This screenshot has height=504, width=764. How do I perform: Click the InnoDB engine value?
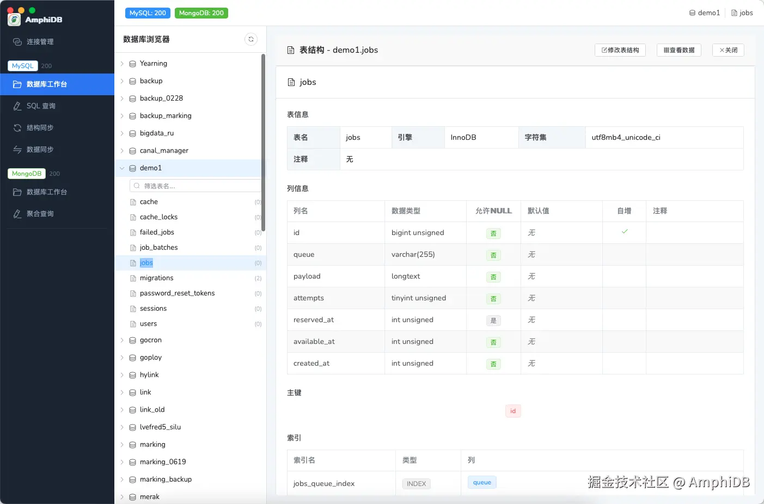463,138
